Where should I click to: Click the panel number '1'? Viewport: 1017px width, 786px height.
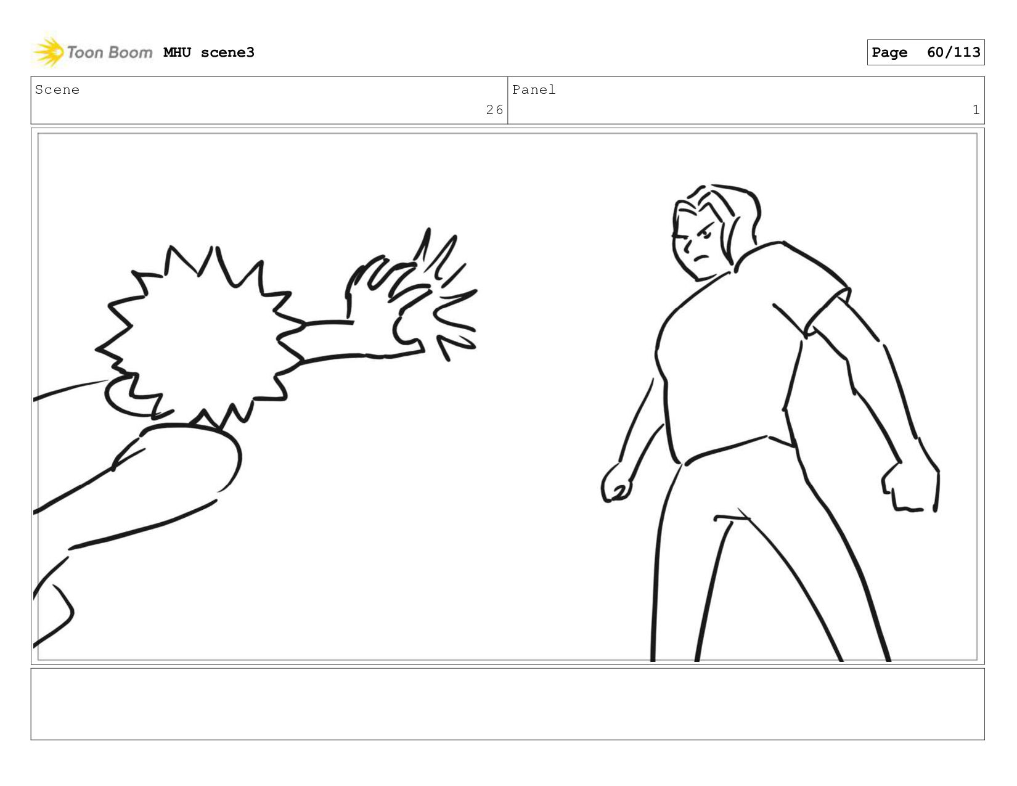point(976,110)
